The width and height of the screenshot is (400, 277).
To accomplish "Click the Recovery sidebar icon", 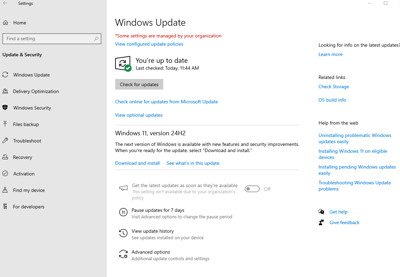I will pos(5,157).
